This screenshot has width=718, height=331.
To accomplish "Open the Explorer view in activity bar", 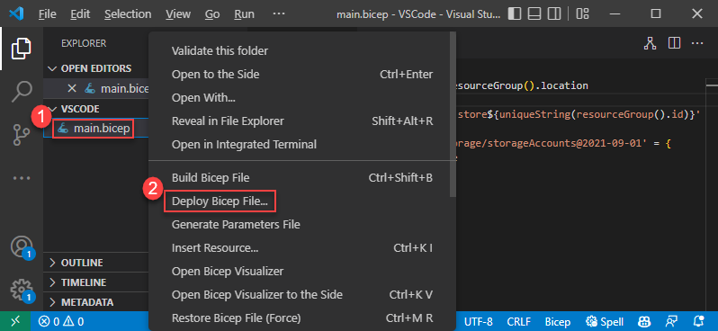I will [x=21, y=49].
